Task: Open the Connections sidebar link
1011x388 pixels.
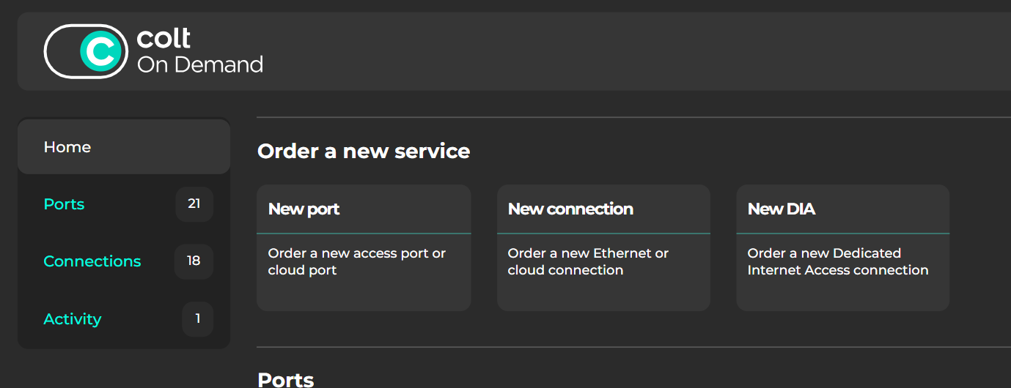Action: pyautogui.click(x=92, y=261)
